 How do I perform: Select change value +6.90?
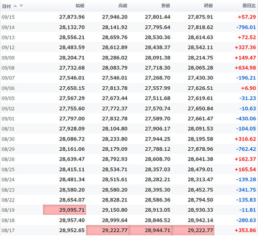248,88
